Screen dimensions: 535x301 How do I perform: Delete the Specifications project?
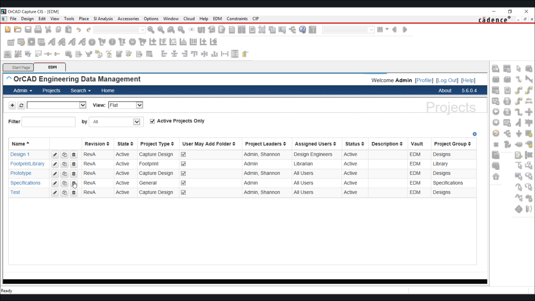74,183
